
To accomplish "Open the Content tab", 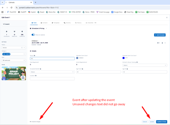I will click(44, 23).
